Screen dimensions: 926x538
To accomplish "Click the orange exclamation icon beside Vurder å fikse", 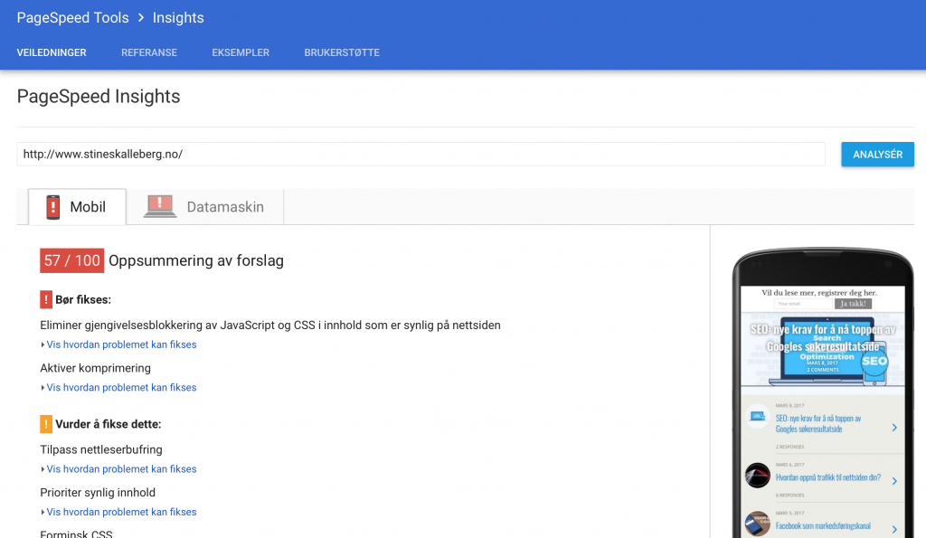I will [x=46, y=424].
